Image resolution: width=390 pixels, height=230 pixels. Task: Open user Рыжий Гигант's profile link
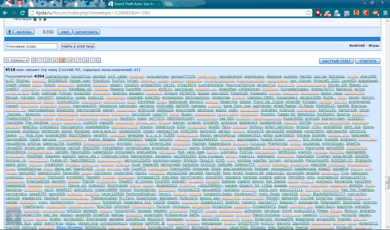tap(273, 139)
